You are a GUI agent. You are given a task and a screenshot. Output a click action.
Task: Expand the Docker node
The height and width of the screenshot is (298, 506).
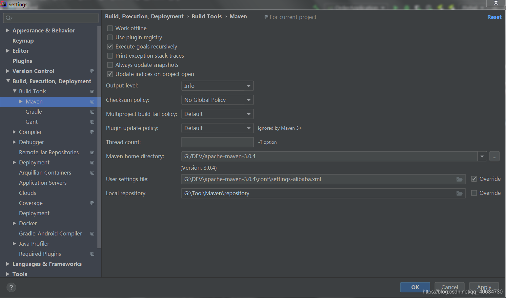pos(14,223)
